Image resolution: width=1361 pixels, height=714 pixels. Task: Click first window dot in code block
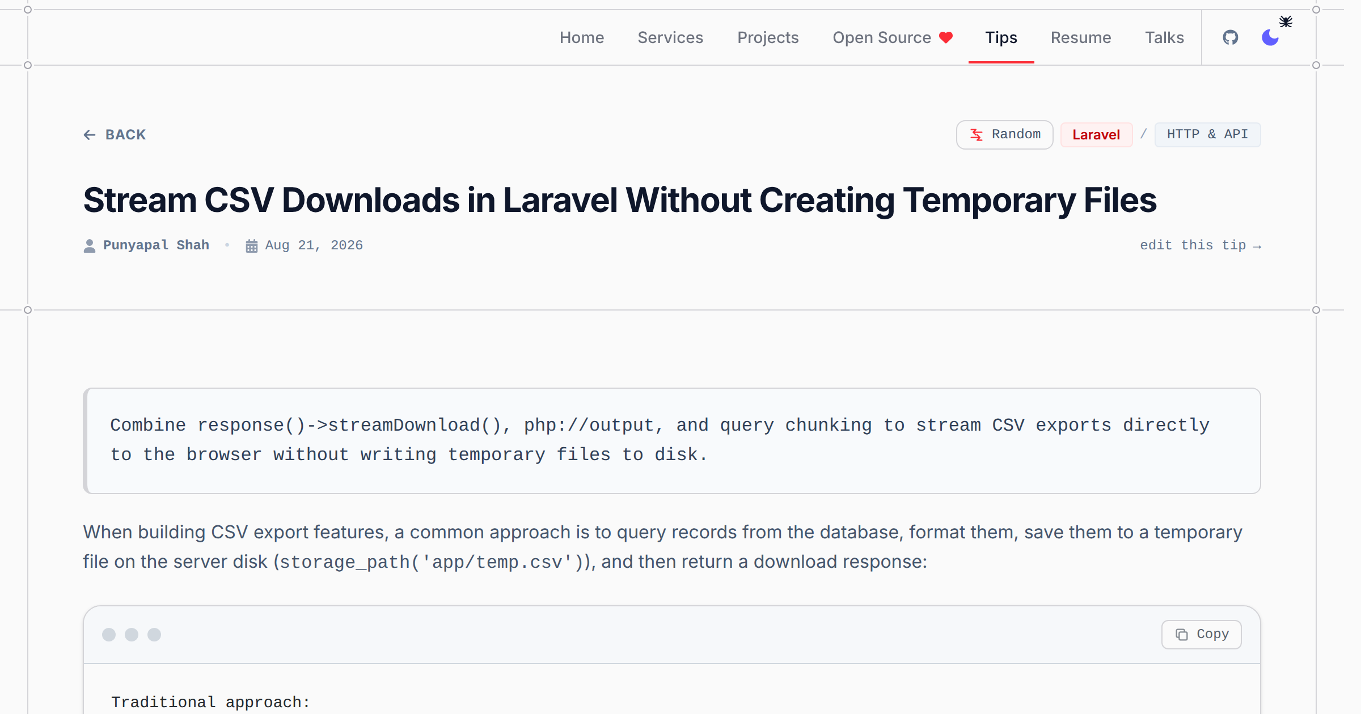pyautogui.click(x=109, y=635)
